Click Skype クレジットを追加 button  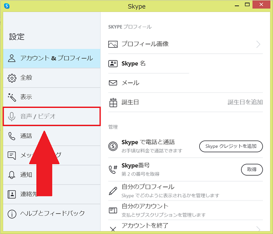231,146
